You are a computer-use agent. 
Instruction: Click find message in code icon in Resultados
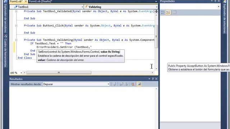(115, 84)
